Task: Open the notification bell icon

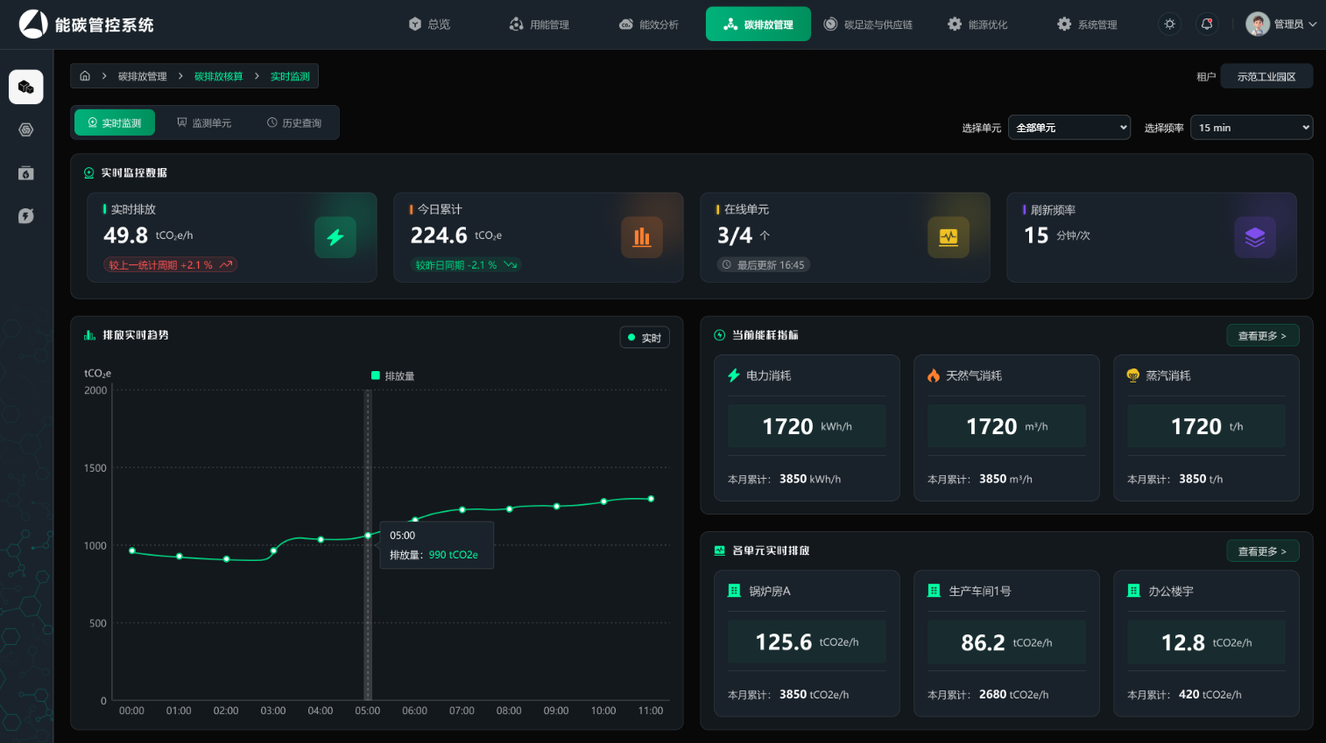Action: (x=1207, y=25)
